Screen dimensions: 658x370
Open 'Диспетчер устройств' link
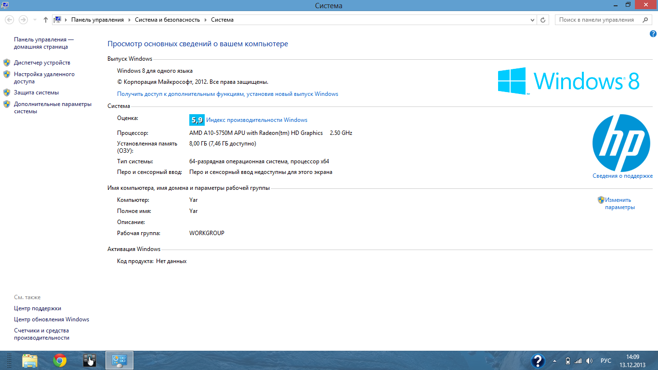42,63
